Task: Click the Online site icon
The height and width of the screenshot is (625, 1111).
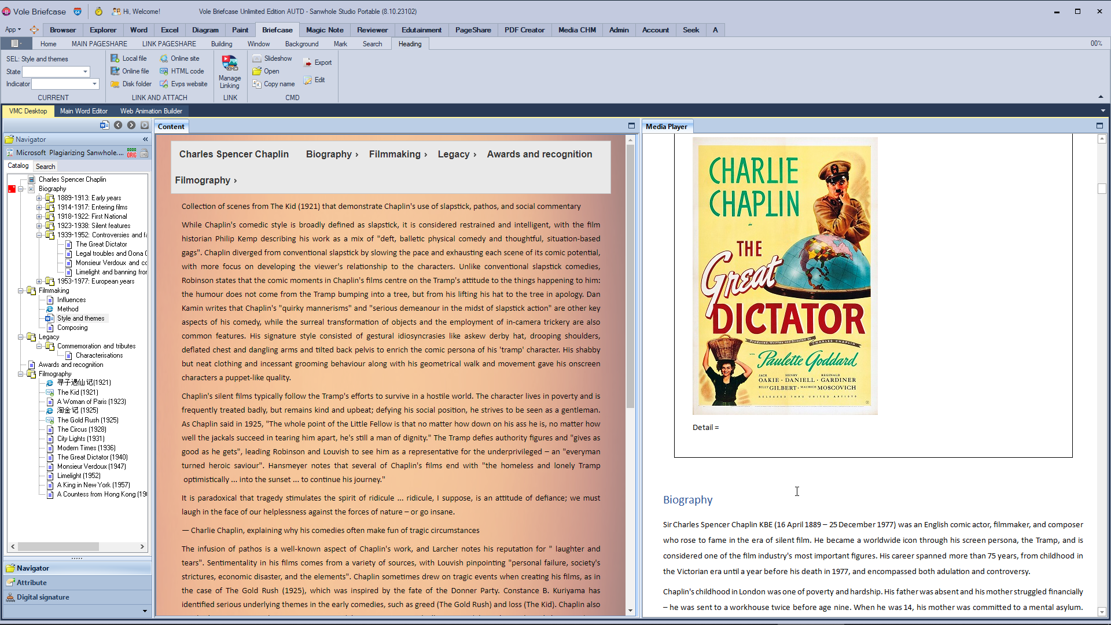Action: 164,58
